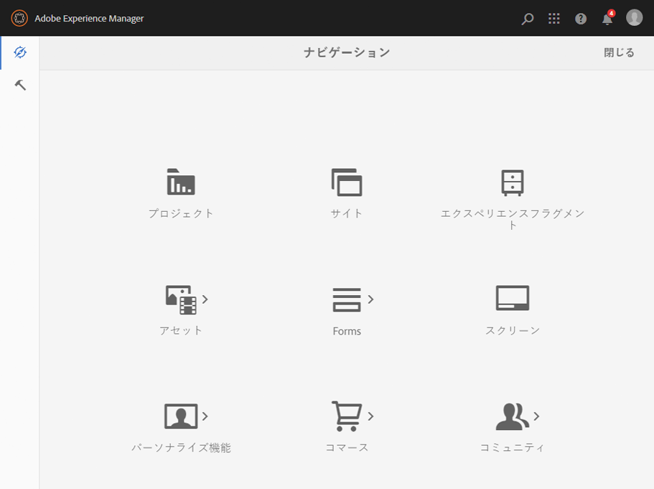The height and width of the screenshot is (489, 654).
Task: Expand the chevron next to コミュニティ
Action: 536,416
